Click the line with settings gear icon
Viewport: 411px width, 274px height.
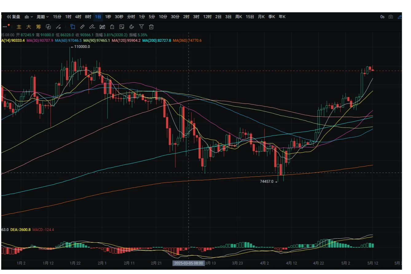(58, 27)
